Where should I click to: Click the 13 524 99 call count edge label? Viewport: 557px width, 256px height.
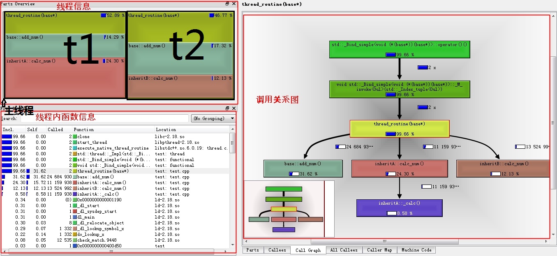pos(533,146)
